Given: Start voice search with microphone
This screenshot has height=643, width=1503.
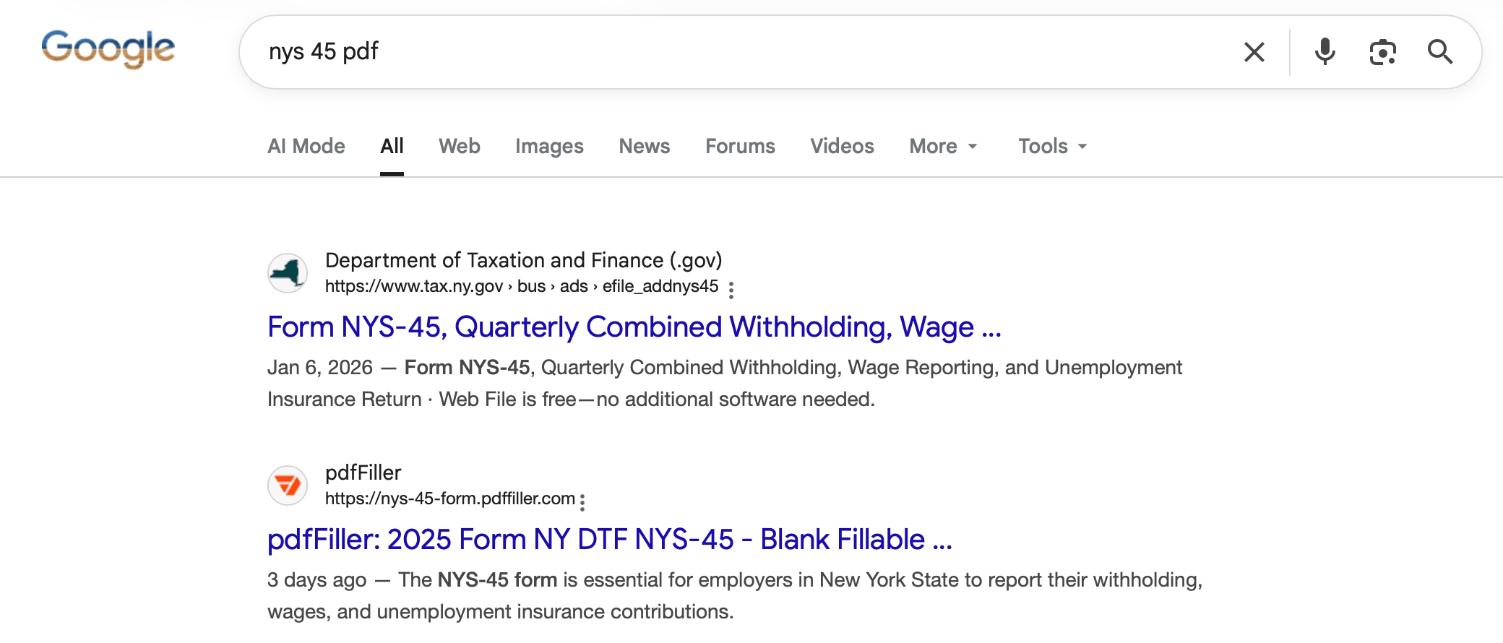Looking at the screenshot, I should click(1325, 52).
